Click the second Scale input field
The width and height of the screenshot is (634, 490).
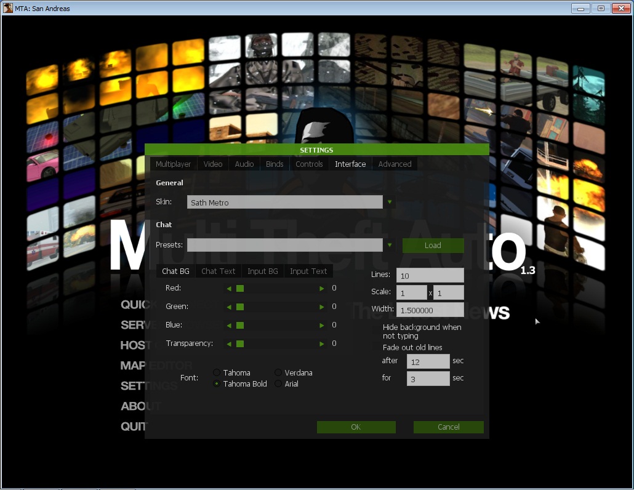(448, 292)
